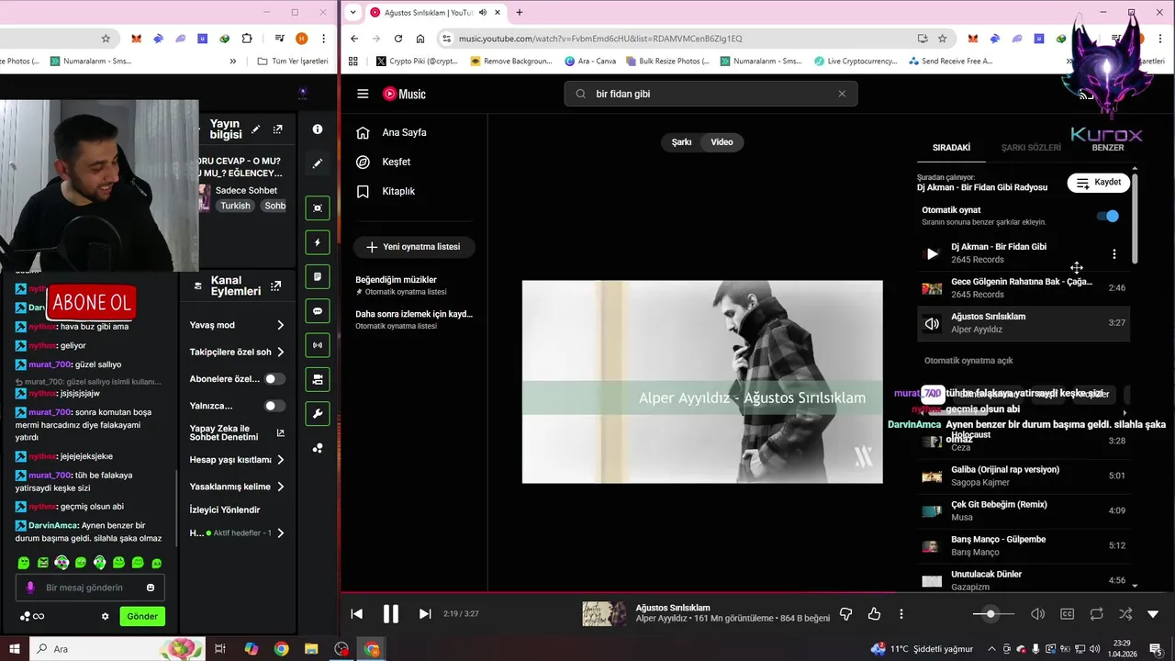Adjust the volume slider
Screen dimensions: 1175x661
994,613
